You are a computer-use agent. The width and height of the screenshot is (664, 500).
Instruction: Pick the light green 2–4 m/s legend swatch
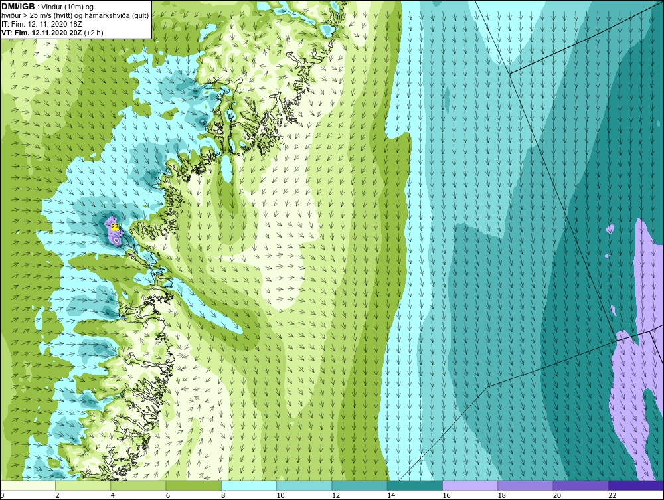click(83, 485)
